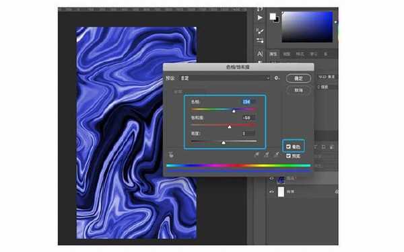The width and height of the screenshot is (404, 252).
Task: Click the Cancel button in the dialog
Action: click(x=298, y=90)
